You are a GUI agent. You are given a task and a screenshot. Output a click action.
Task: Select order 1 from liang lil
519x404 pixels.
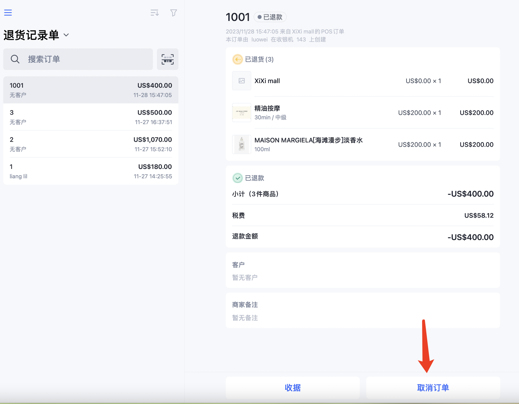(91, 171)
